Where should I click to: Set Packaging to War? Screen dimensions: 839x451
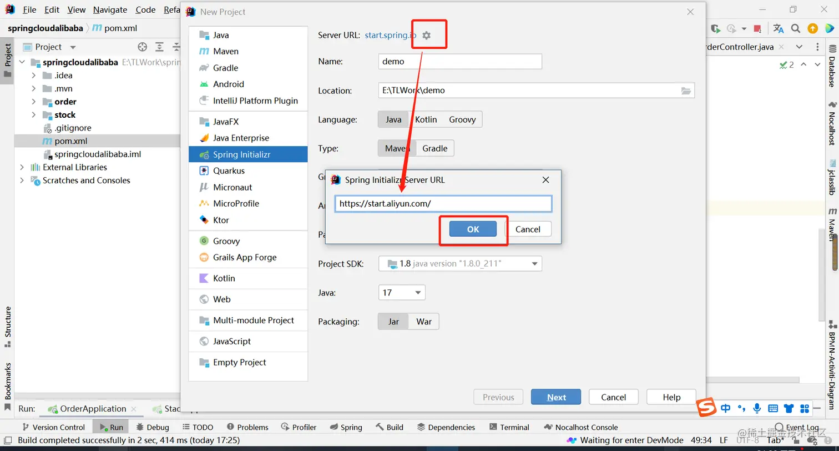[x=424, y=322]
